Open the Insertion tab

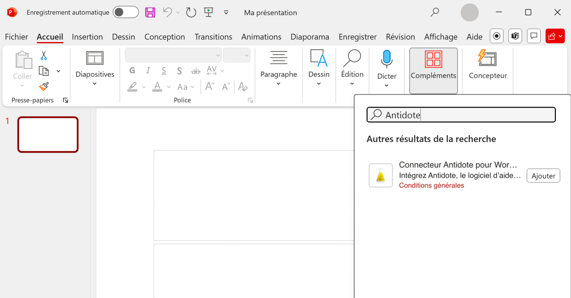[87, 37]
